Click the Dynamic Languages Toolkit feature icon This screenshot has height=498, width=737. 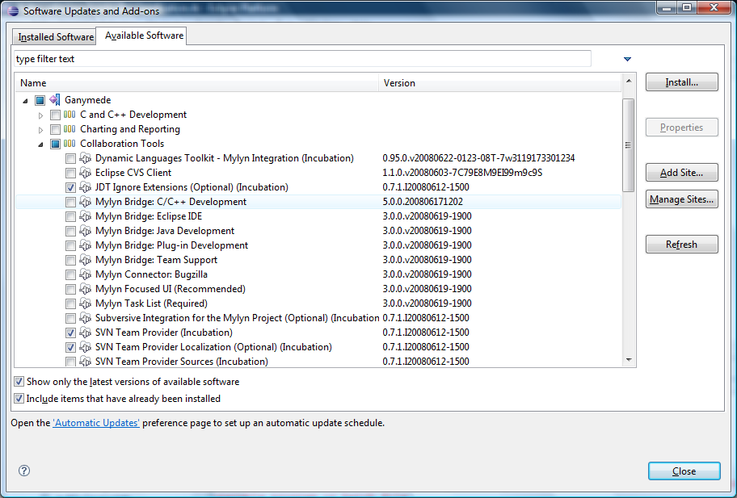pos(85,158)
